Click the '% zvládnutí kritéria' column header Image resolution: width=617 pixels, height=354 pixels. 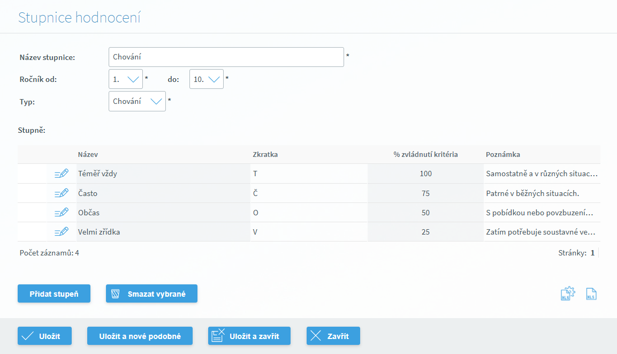click(425, 154)
